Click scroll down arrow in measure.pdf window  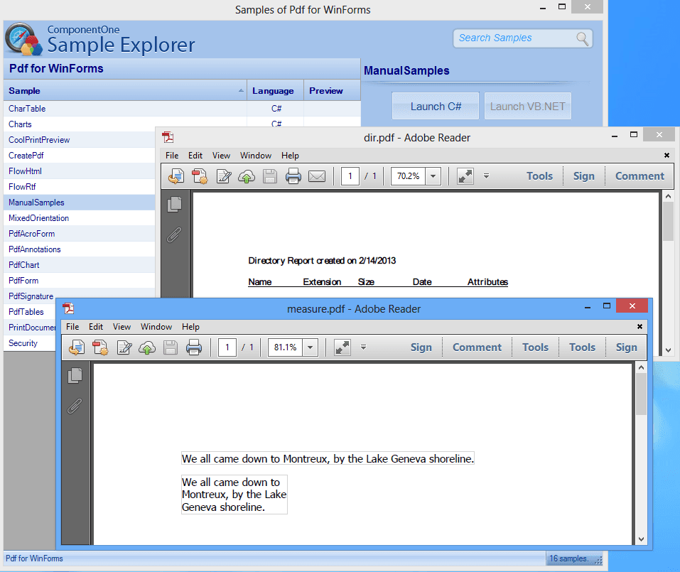coord(641,539)
